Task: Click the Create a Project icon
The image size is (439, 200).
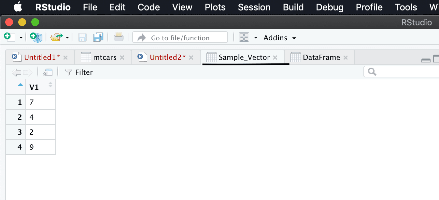Action: [x=36, y=37]
